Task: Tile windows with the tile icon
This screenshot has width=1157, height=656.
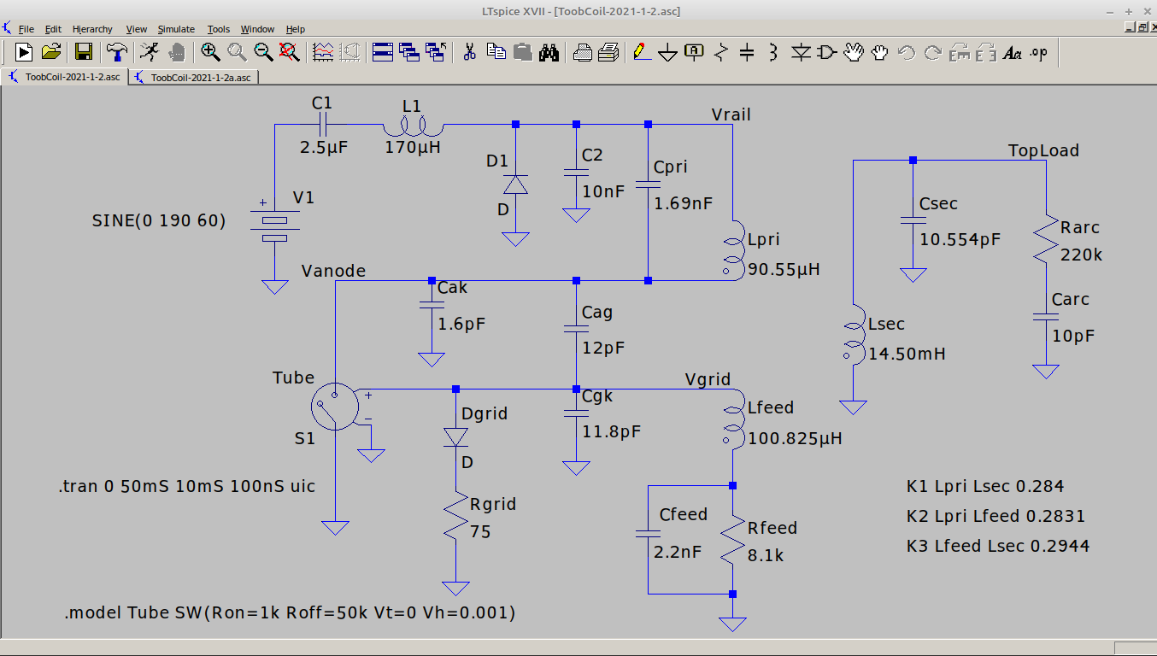Action: (x=382, y=52)
